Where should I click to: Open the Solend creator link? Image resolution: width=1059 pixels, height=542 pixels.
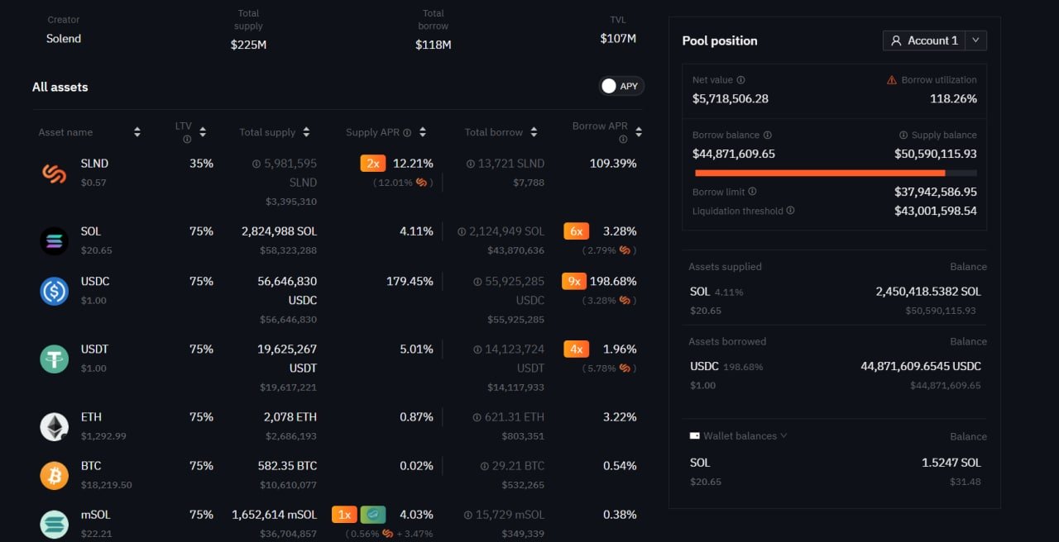pyautogui.click(x=64, y=39)
